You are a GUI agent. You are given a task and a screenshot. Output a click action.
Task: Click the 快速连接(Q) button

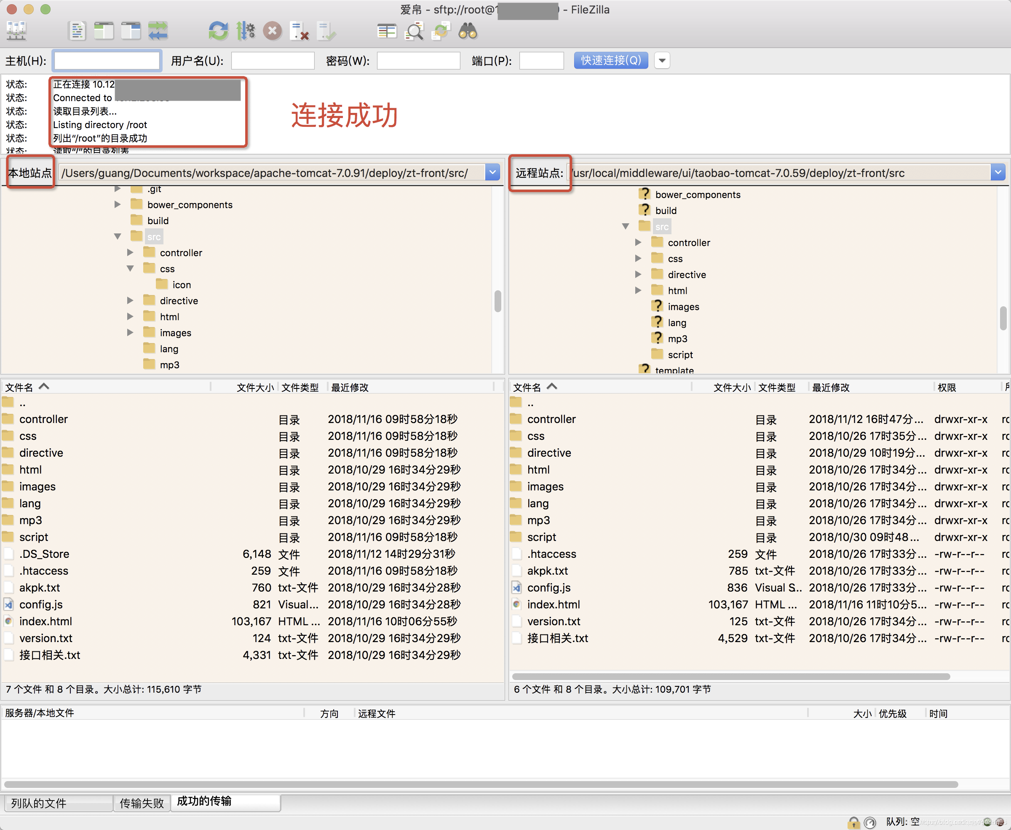pos(611,61)
